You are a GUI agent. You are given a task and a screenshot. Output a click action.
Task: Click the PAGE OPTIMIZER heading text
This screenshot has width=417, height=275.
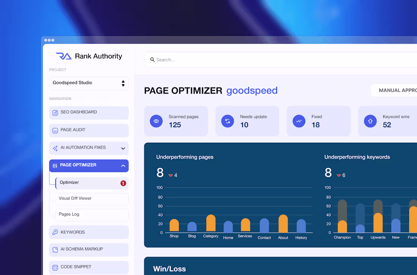click(x=183, y=91)
